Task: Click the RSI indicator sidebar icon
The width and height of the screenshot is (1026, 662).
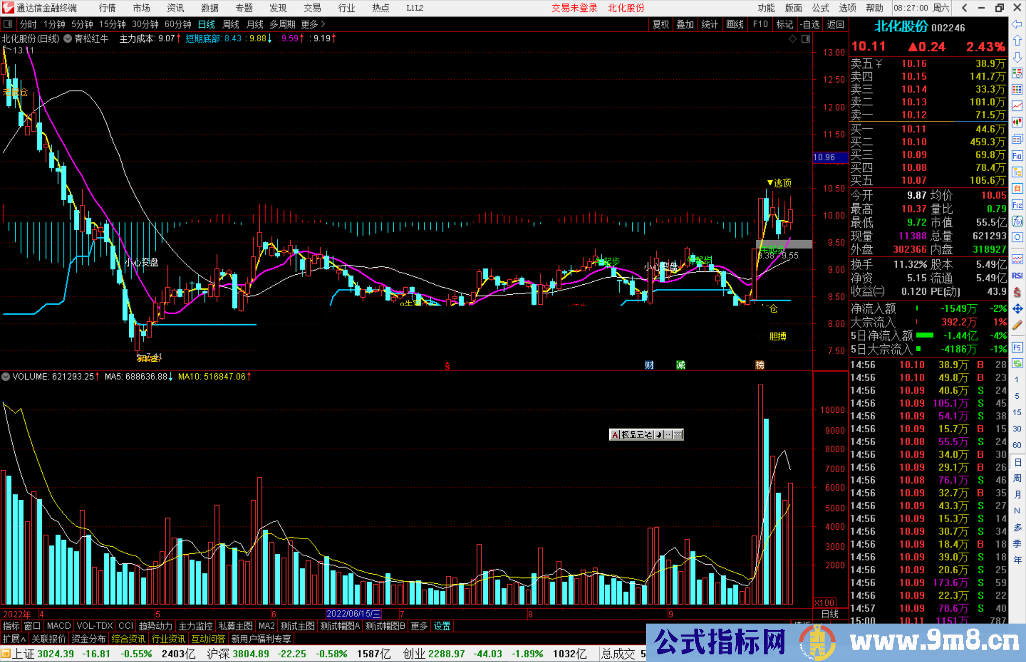Action: point(1017,276)
